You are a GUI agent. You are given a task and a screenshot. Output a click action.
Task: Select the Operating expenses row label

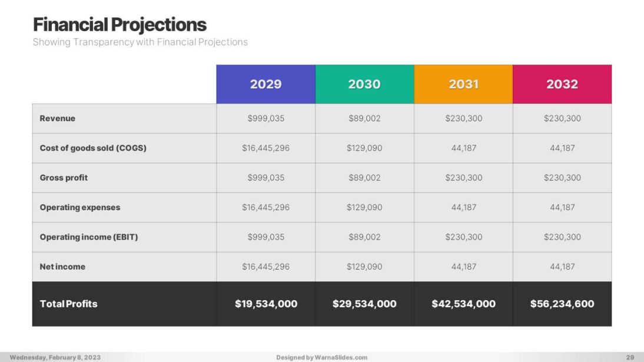click(x=79, y=207)
